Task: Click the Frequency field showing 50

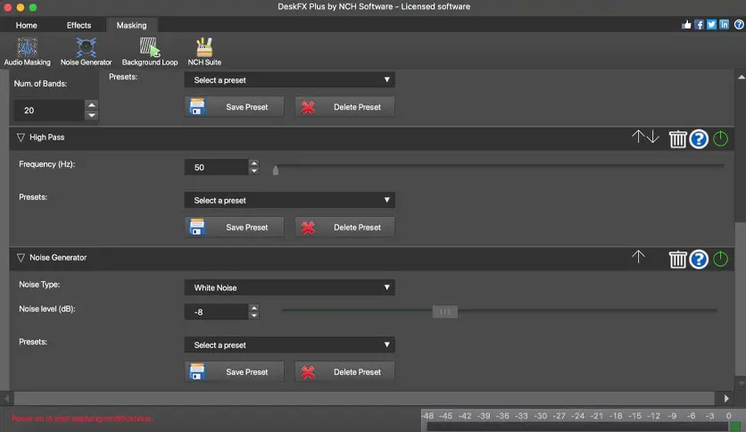Action: point(217,168)
